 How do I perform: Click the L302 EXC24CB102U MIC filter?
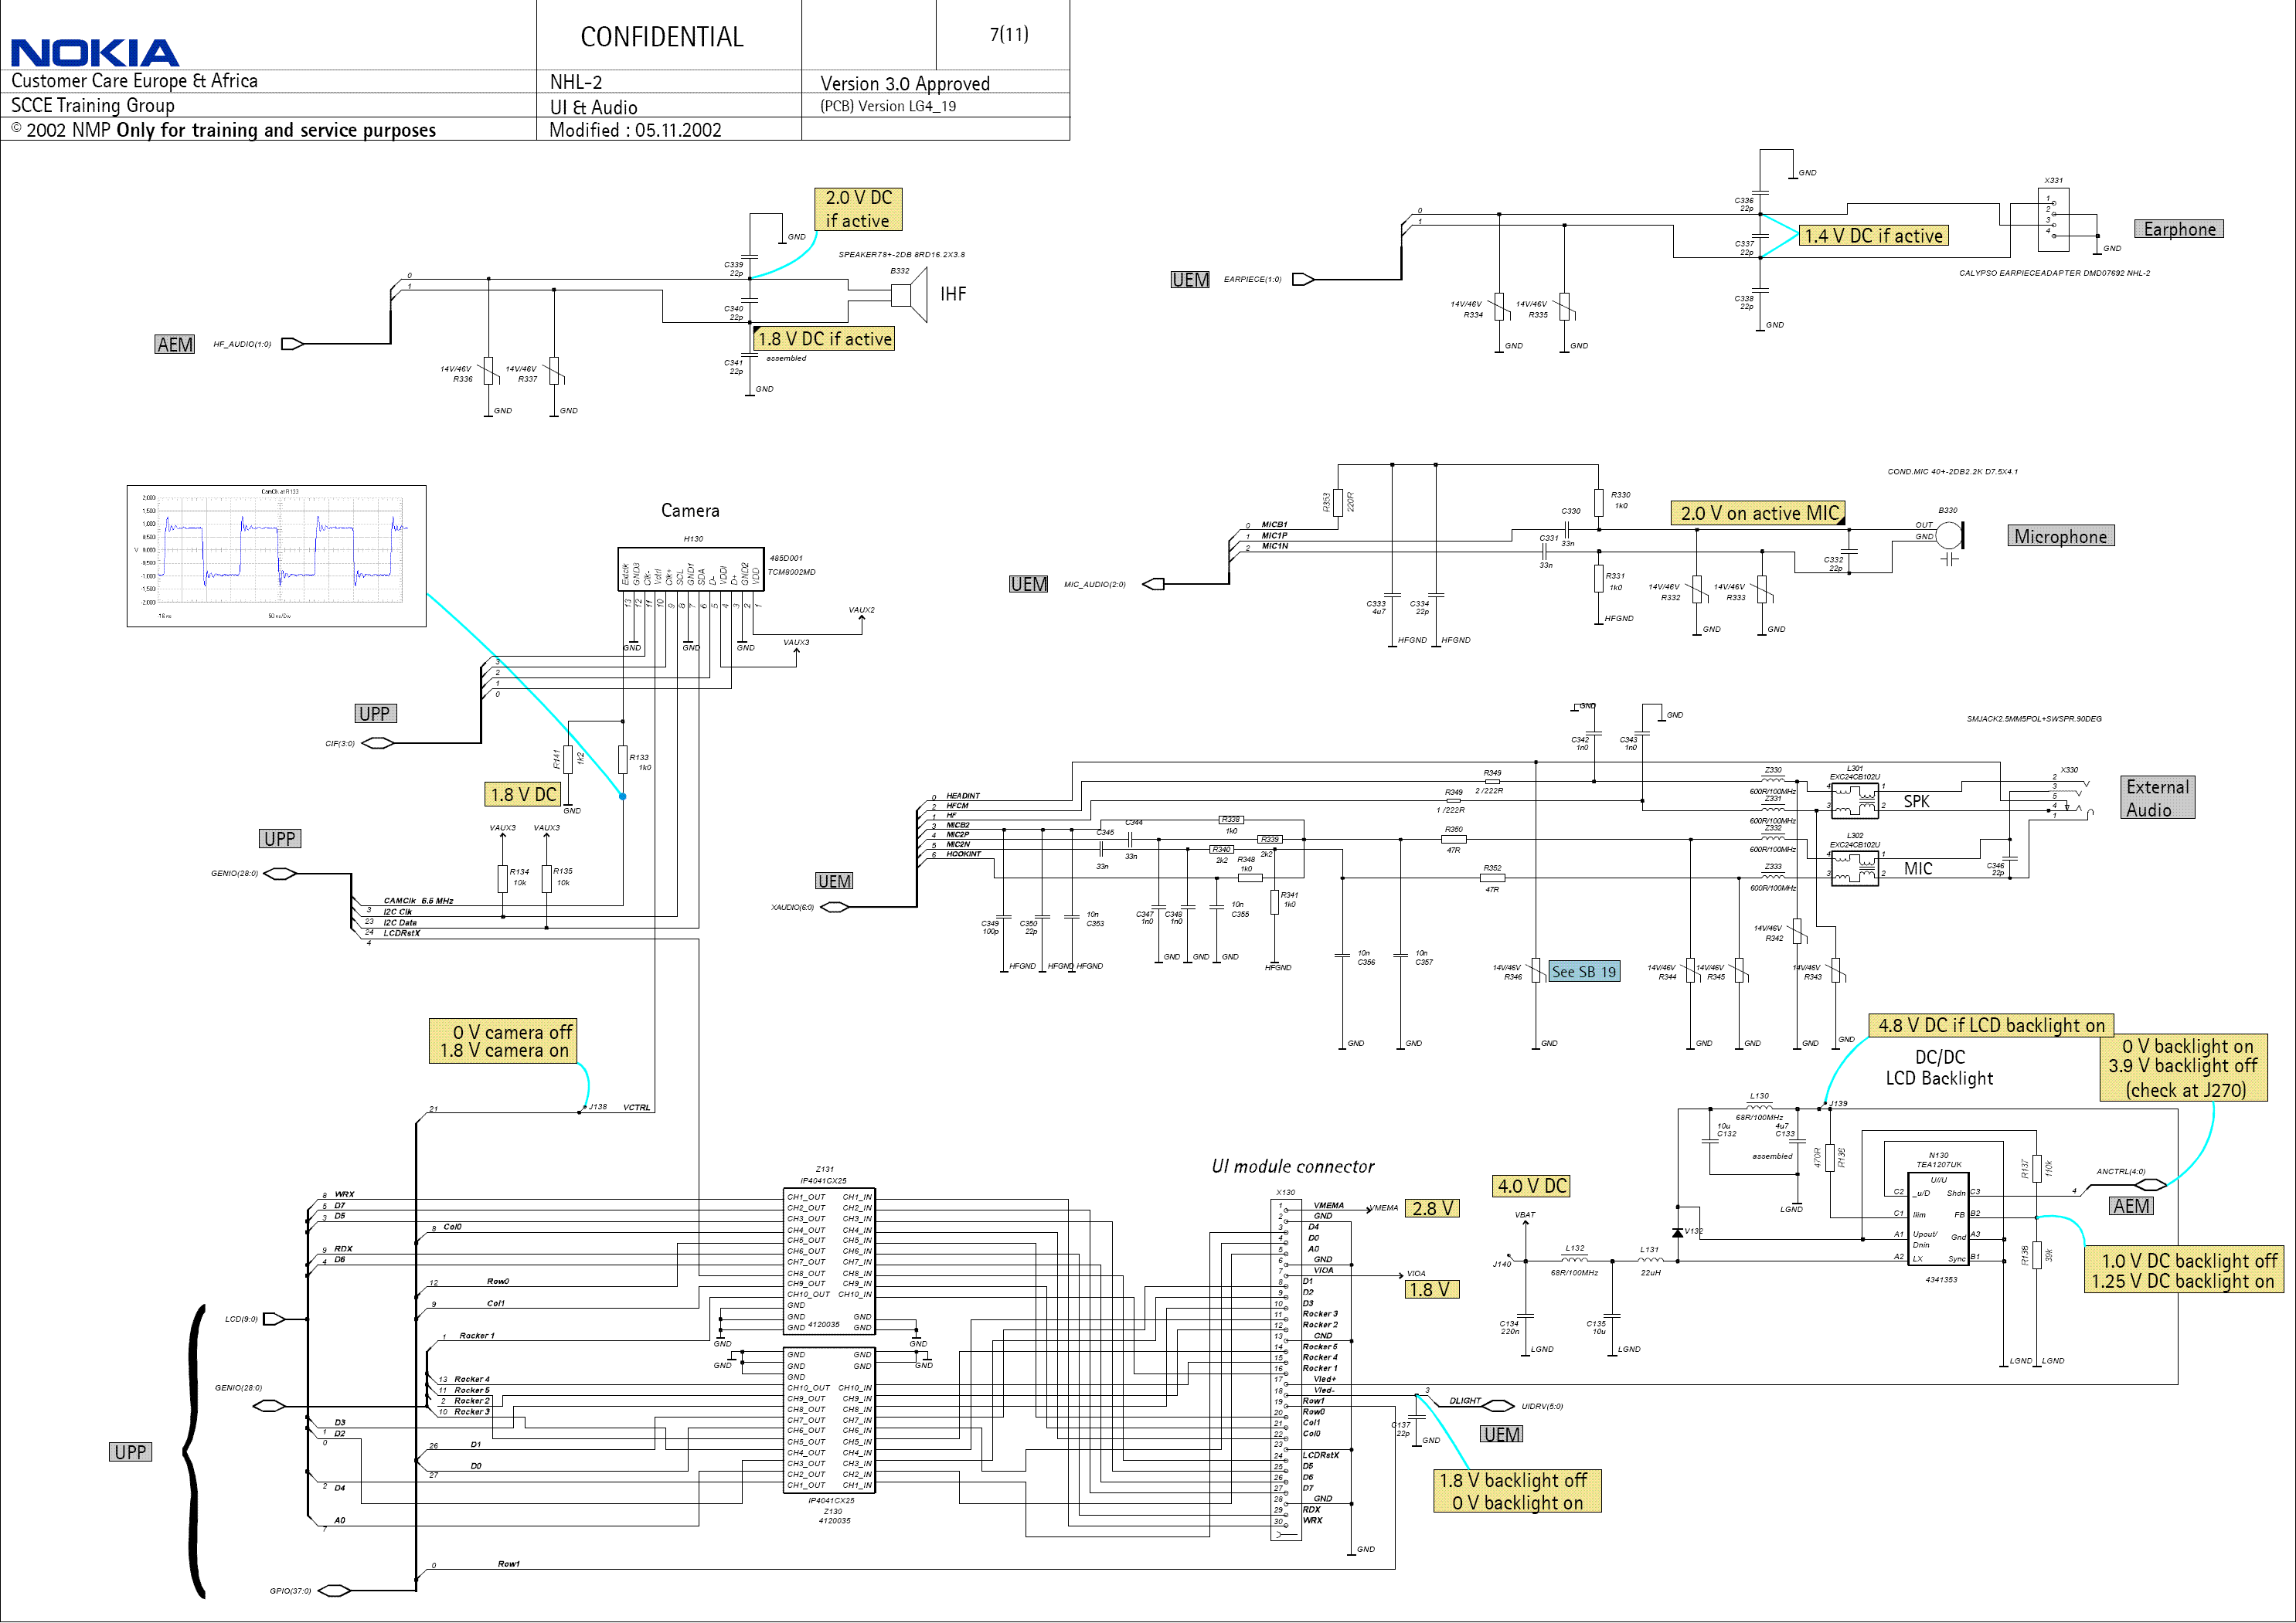tap(1855, 870)
